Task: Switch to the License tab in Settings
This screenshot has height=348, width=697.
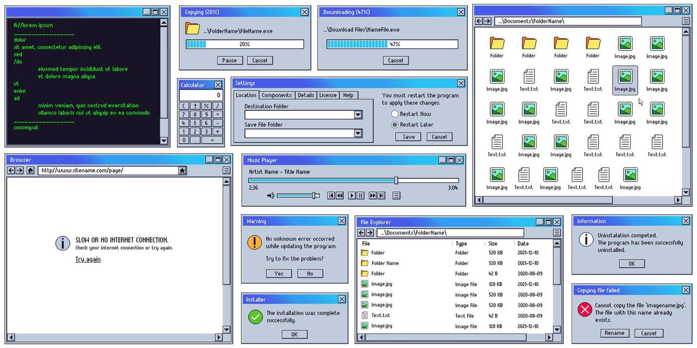Action: (328, 95)
